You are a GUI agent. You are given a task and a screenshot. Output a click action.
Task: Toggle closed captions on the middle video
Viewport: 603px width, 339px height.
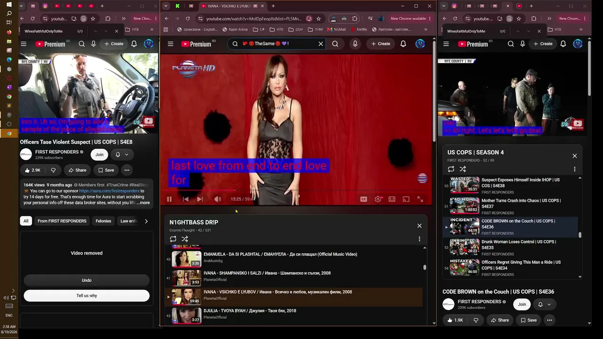364,199
